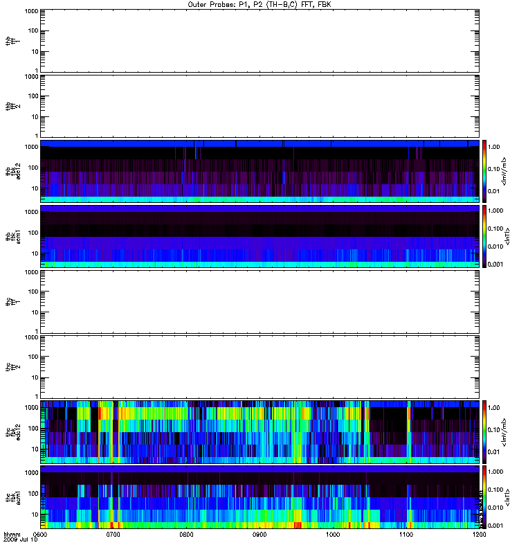Select the 1000 time axis label at bottom
The width and height of the screenshot is (519, 554).
(333, 535)
